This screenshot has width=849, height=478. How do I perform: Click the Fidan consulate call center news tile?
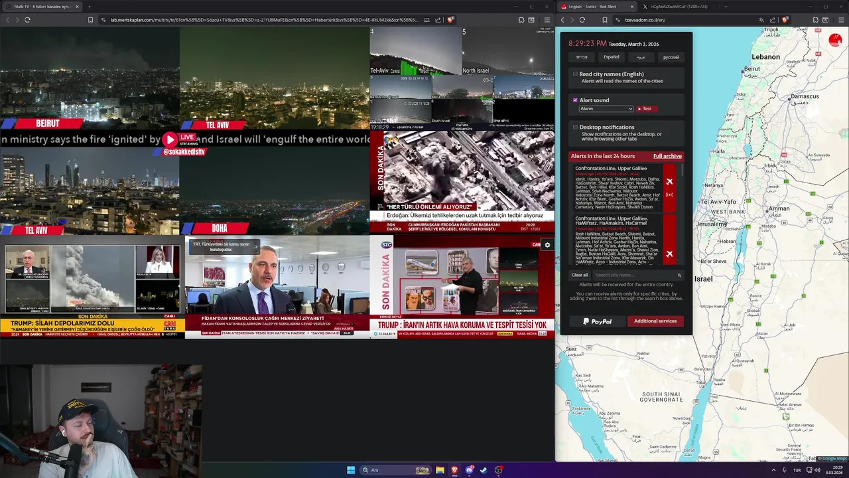click(277, 287)
